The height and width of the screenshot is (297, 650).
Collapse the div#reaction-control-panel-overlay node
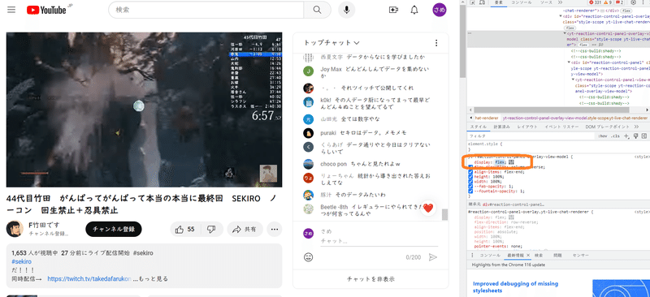coord(561,16)
